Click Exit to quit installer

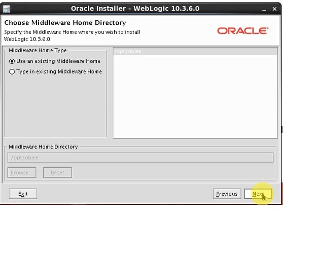click(23, 194)
